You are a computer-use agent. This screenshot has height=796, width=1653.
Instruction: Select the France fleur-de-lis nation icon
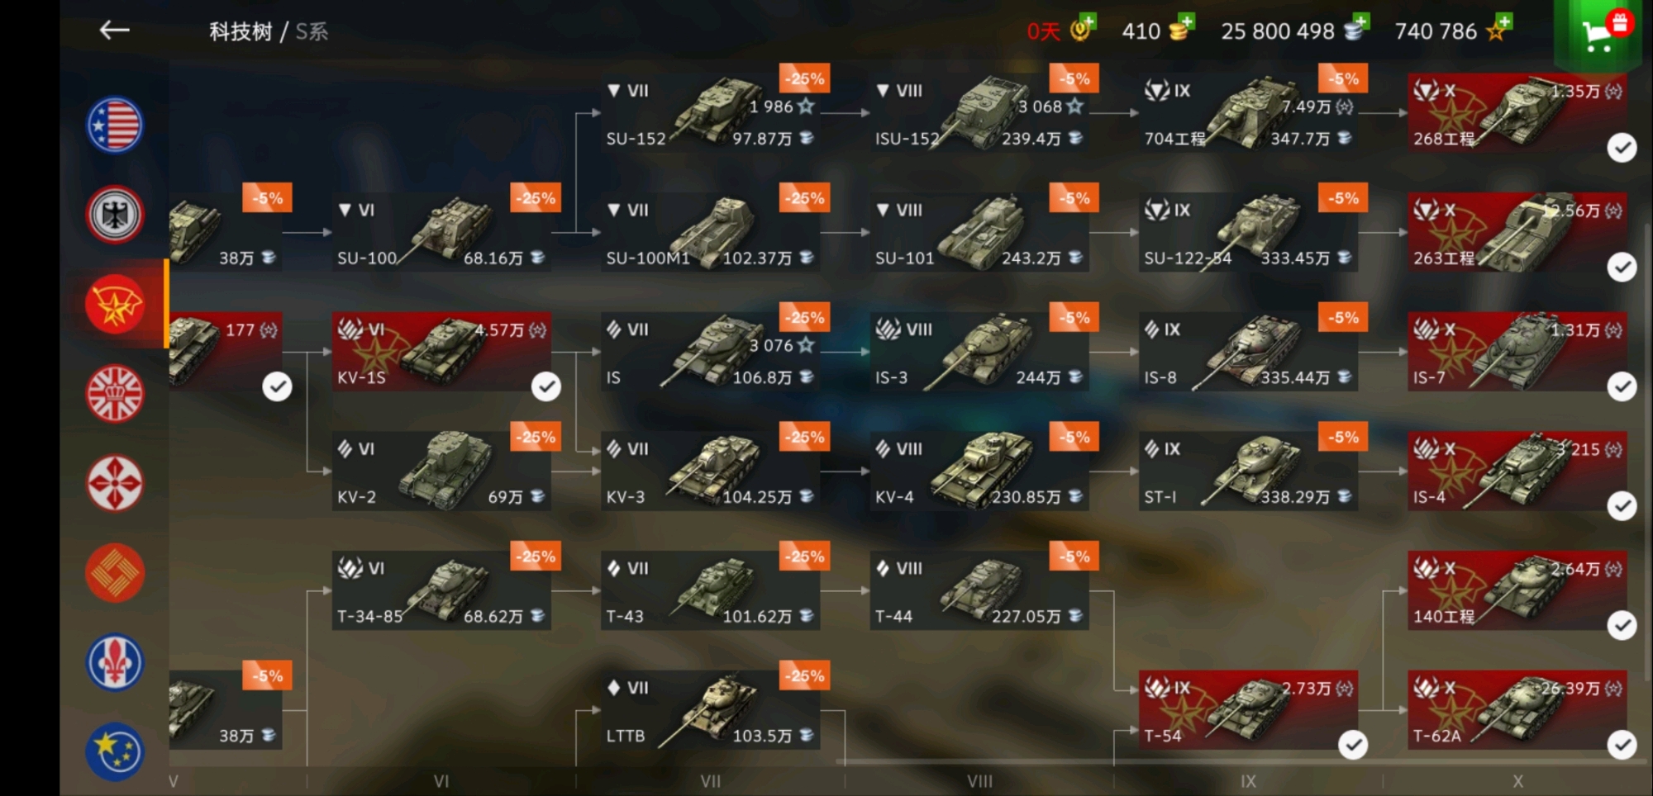[x=115, y=662]
